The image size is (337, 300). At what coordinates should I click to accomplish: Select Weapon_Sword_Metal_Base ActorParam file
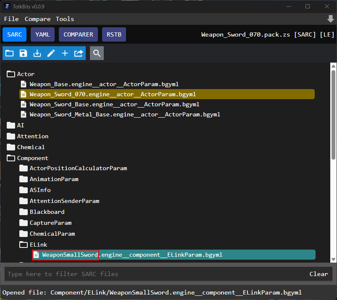[124, 115]
